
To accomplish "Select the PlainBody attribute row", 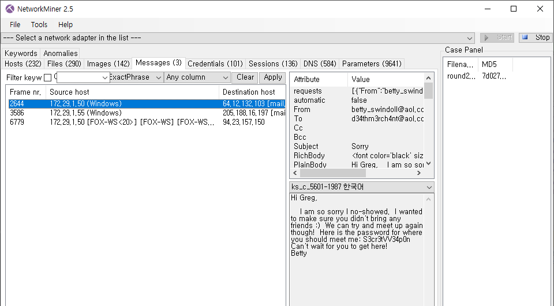I will coord(357,165).
